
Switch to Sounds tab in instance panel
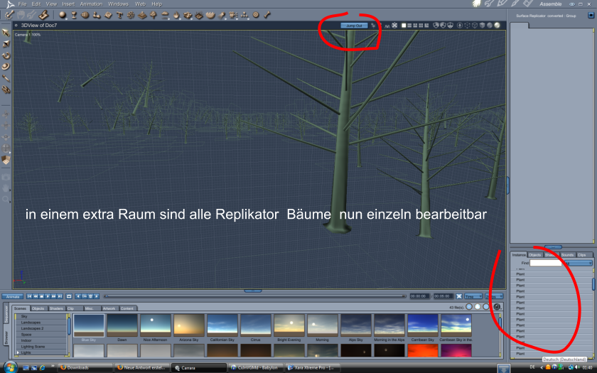567,254
